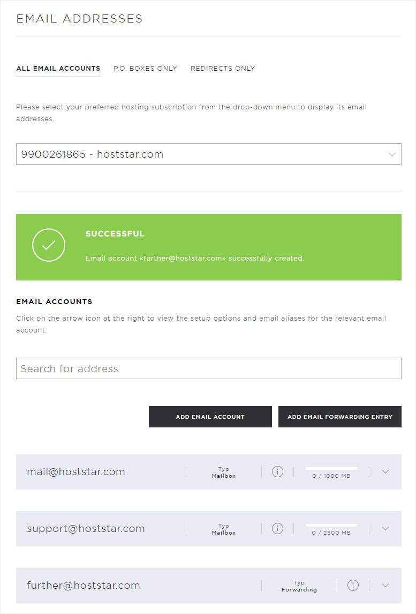Click the green success checkmark icon

[49, 245]
